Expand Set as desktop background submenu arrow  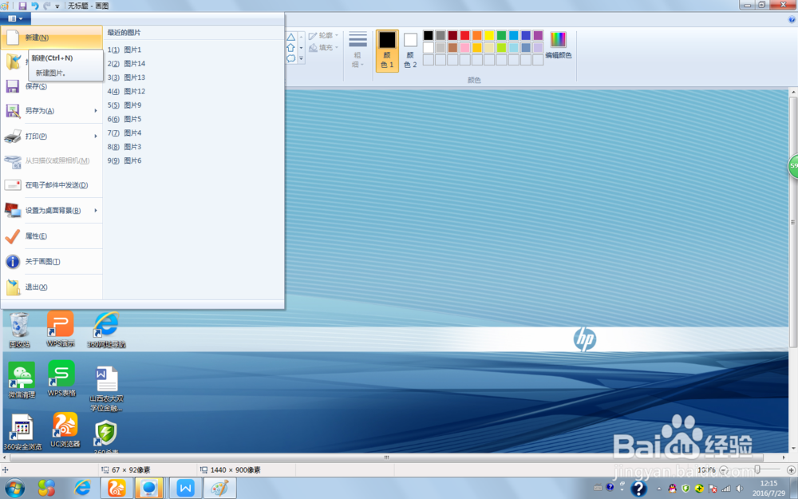click(96, 210)
